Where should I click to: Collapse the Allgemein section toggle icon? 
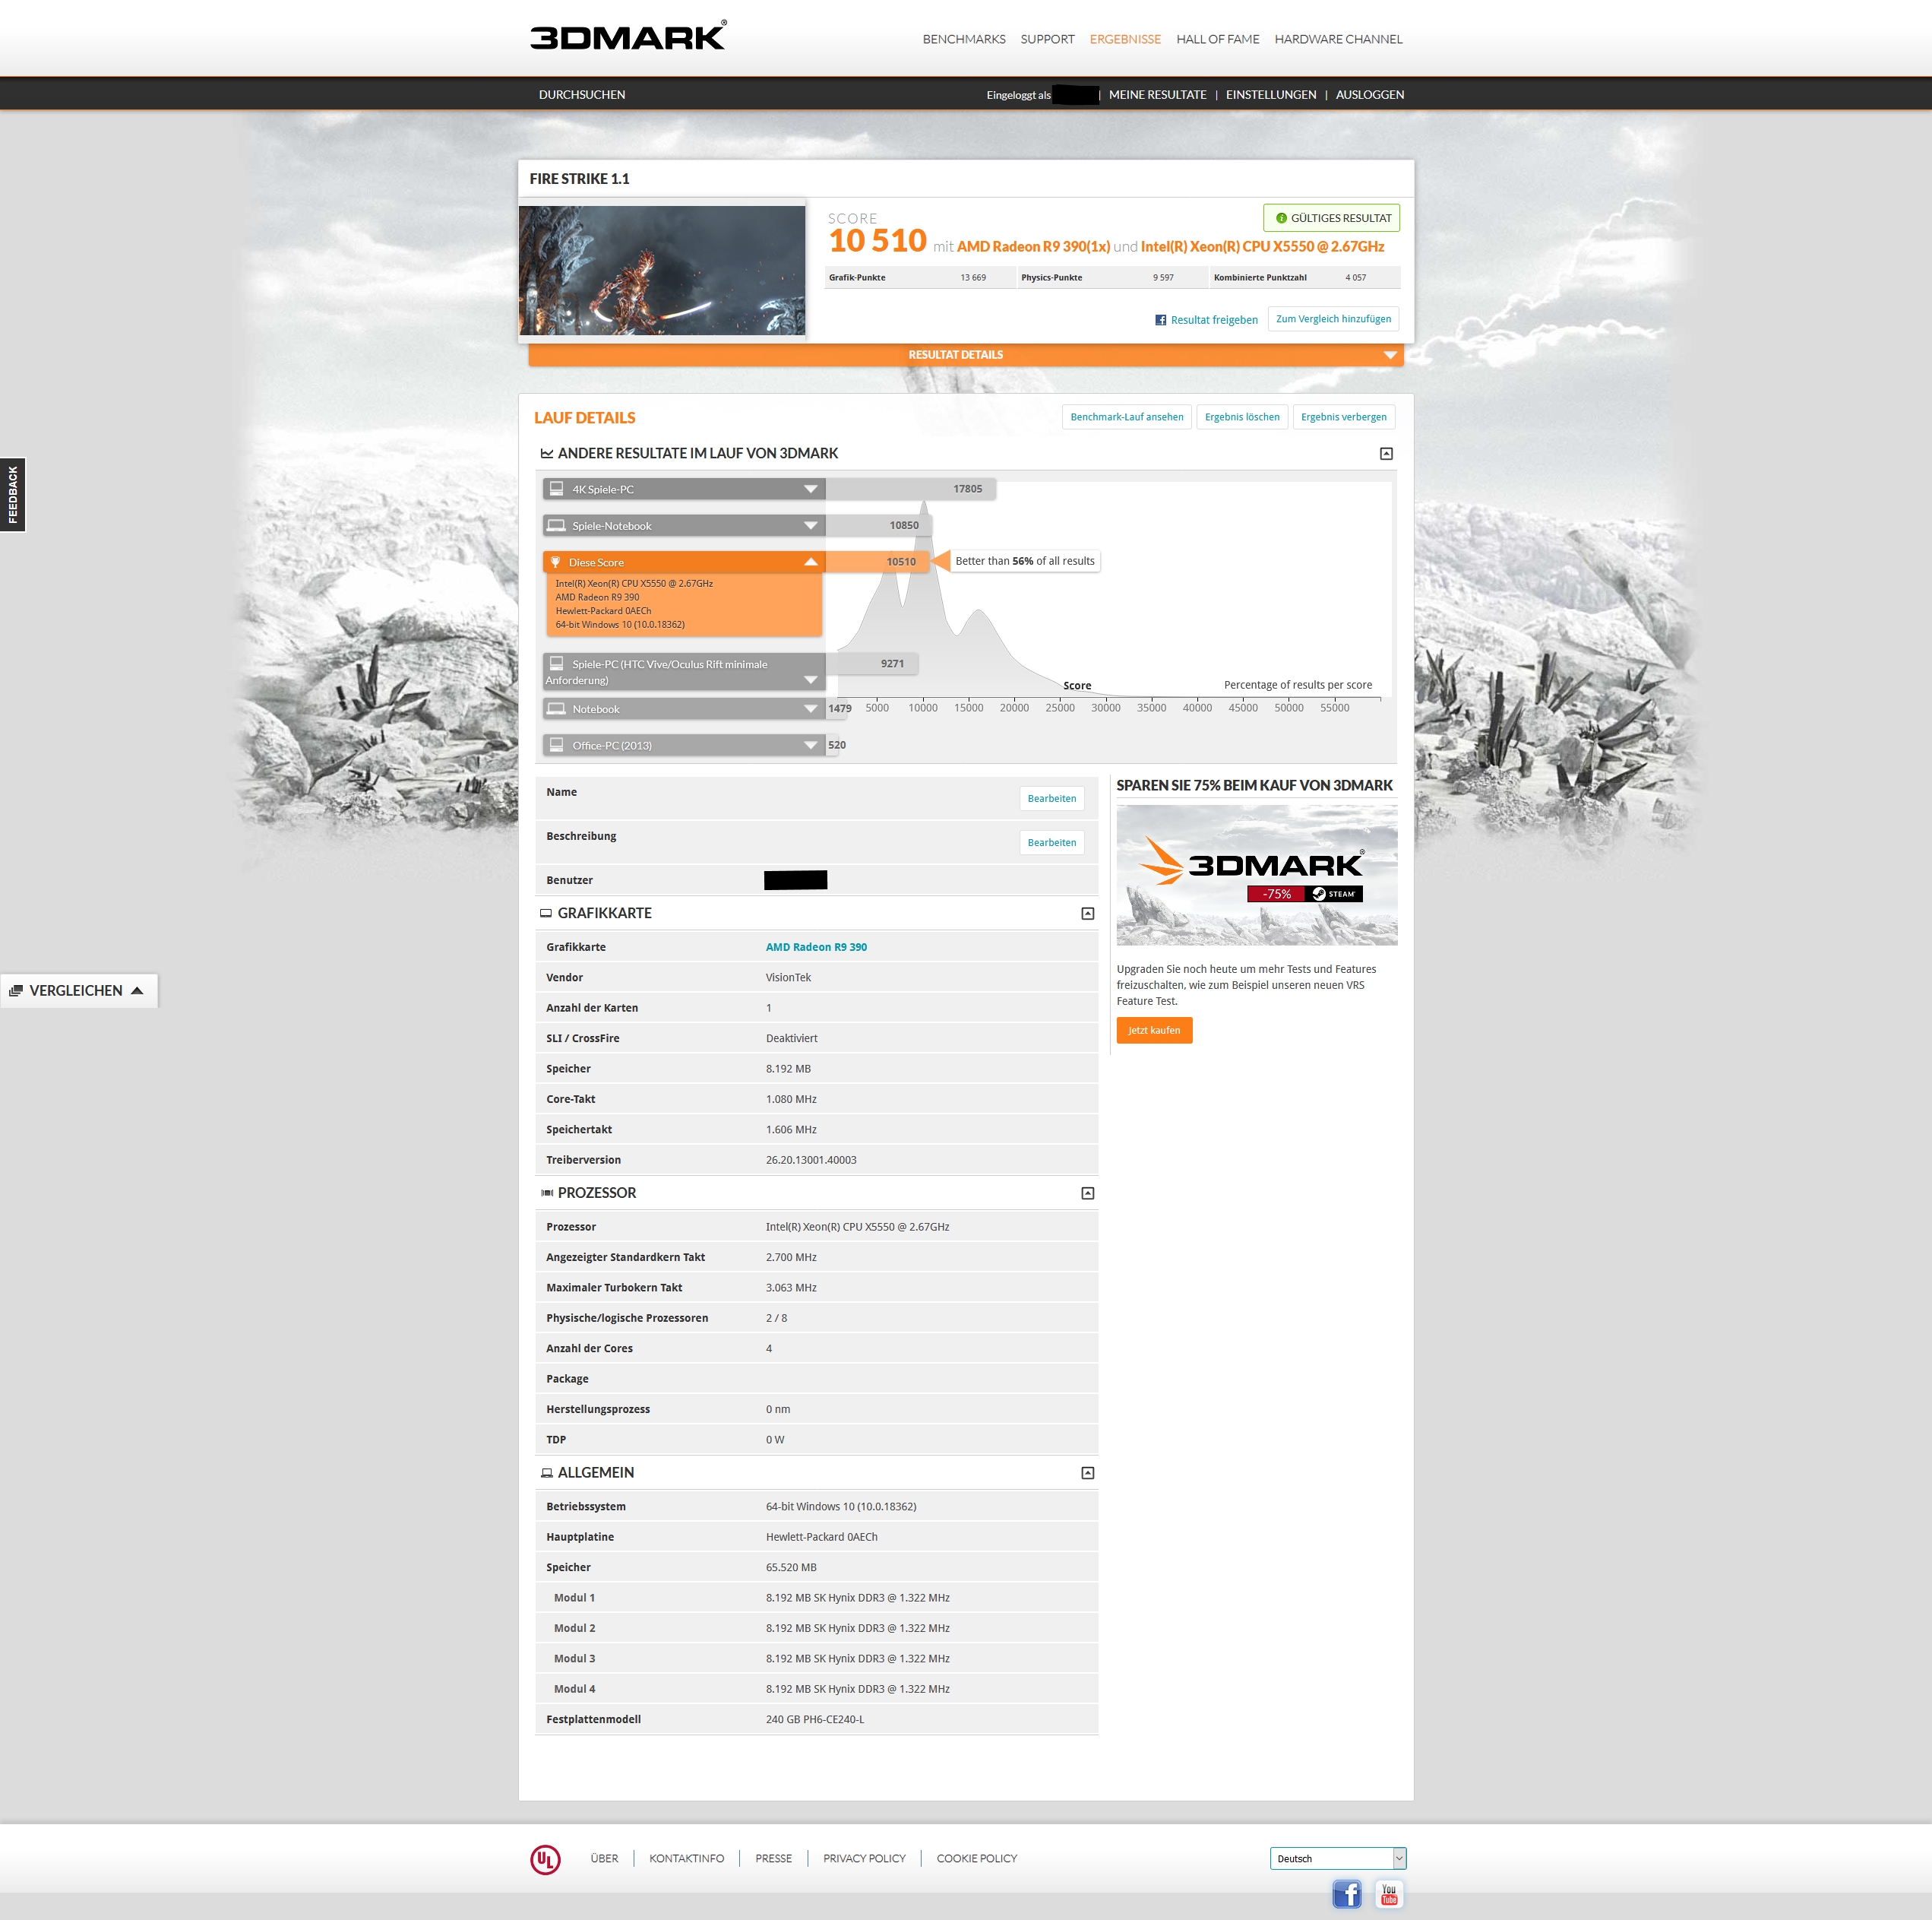click(x=1087, y=1473)
